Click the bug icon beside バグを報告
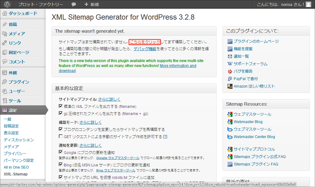This screenshot has height=187, width=315. point(230,71)
